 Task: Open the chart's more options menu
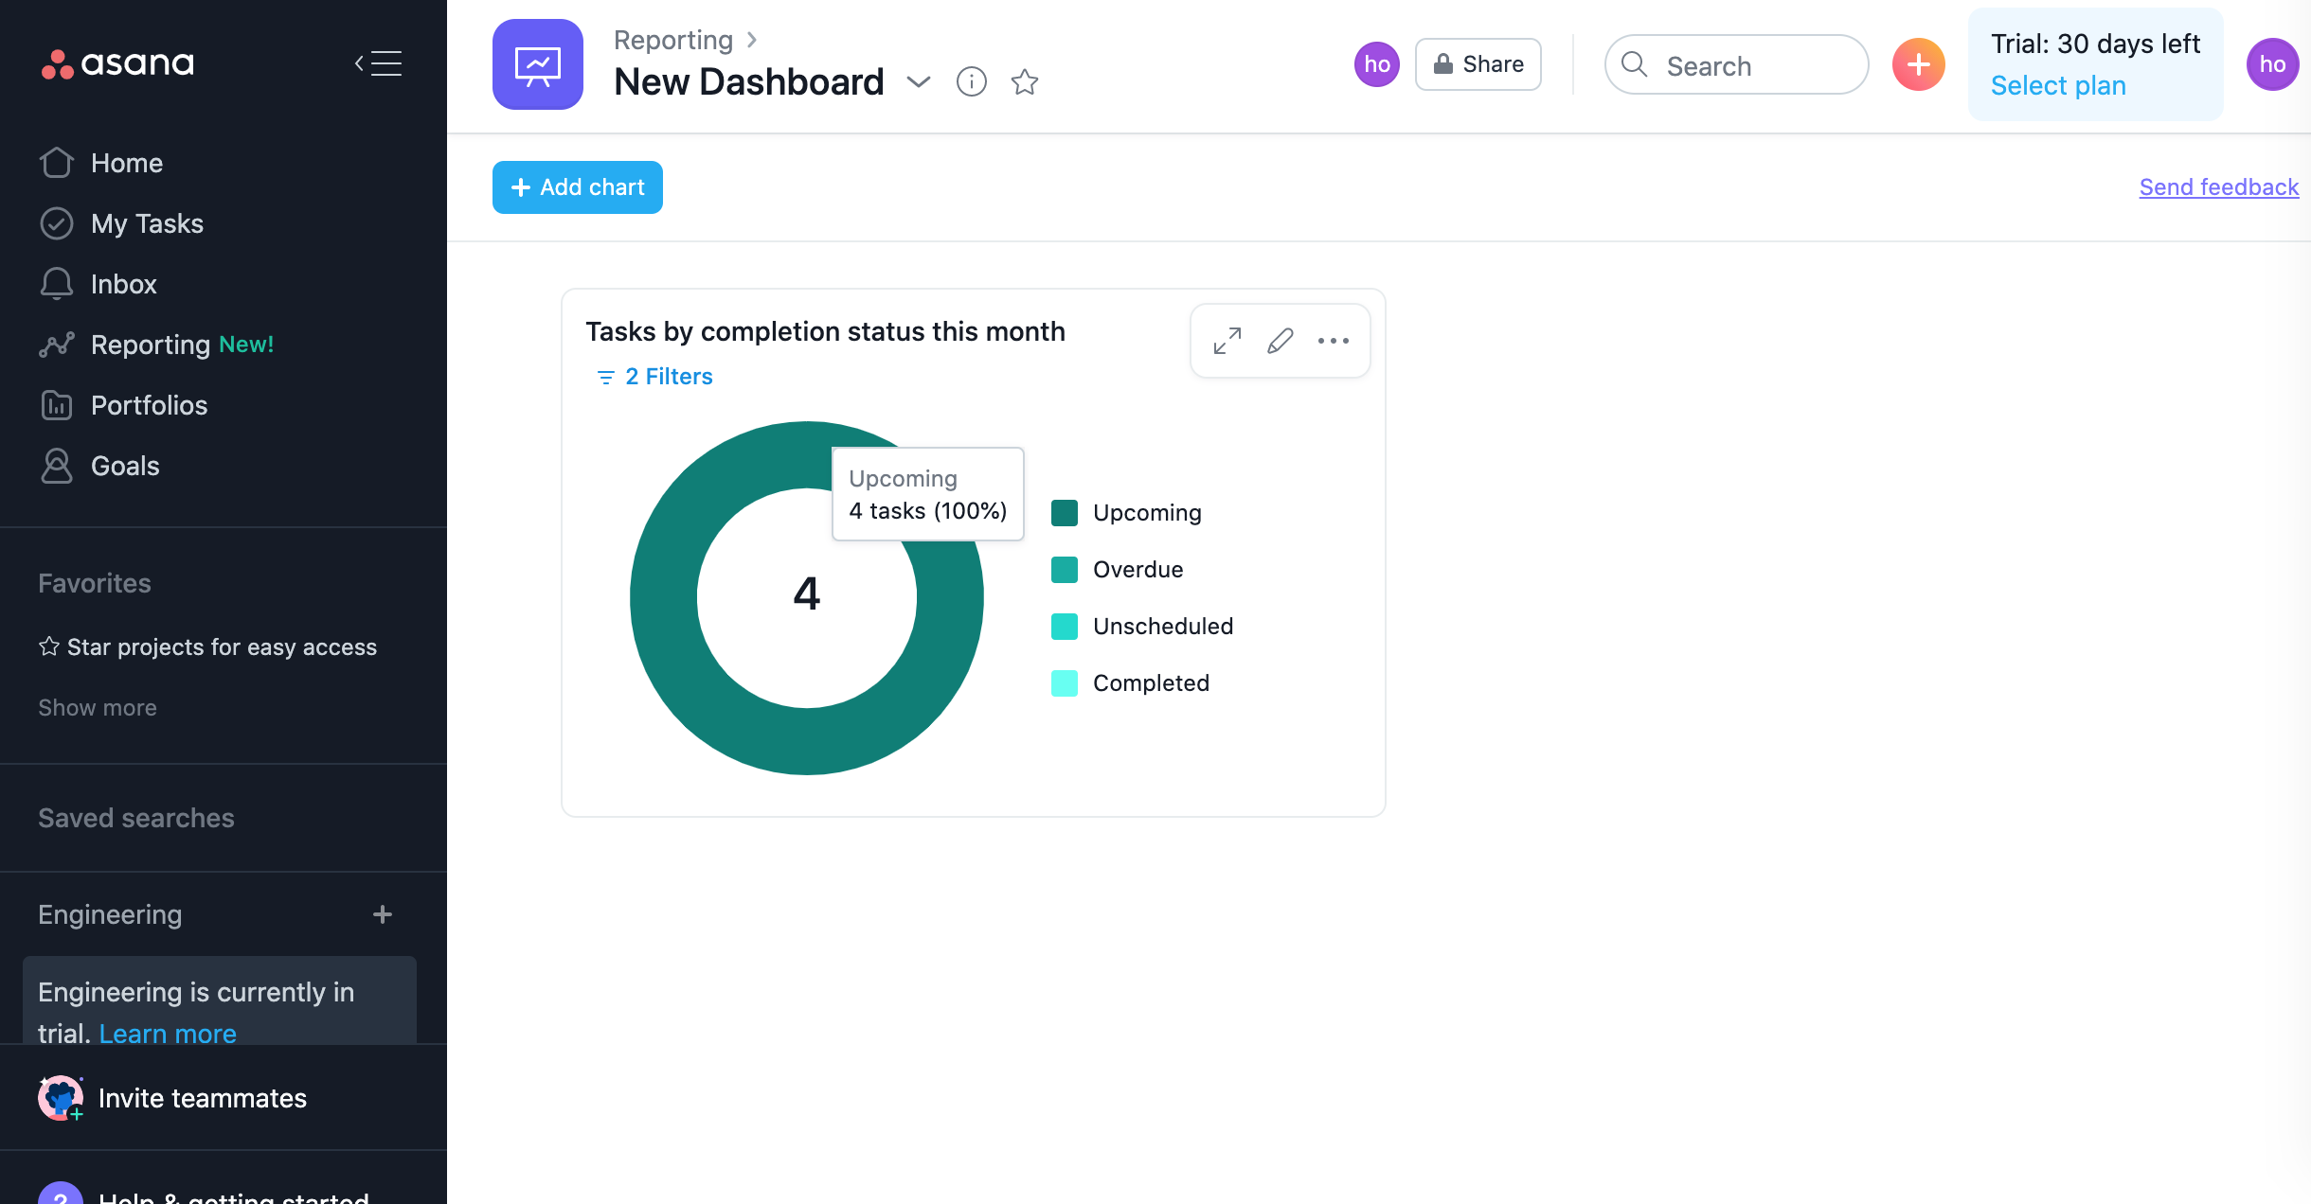coord(1334,341)
